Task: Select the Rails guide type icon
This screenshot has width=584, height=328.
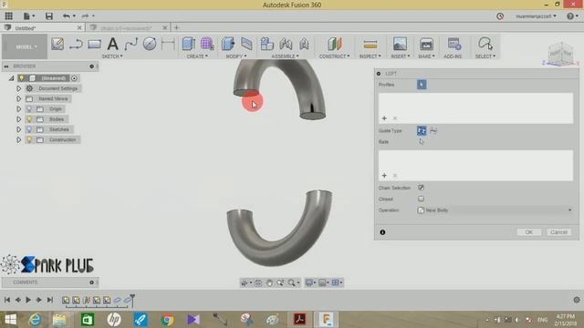Action: [x=422, y=130]
